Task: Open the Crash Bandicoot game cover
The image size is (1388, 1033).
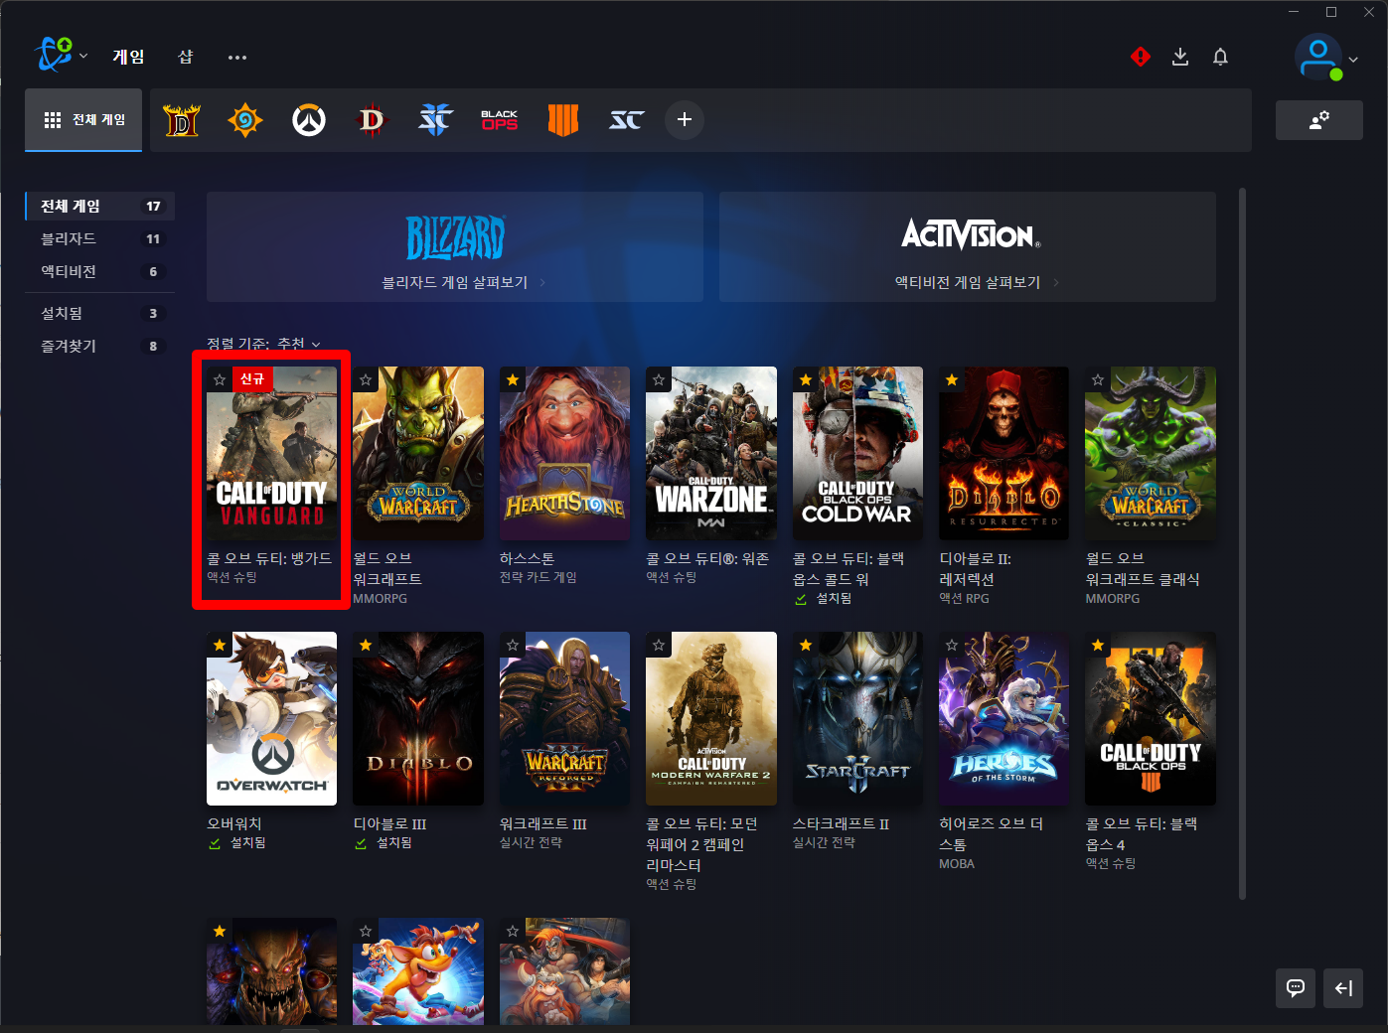Action: pos(418,971)
